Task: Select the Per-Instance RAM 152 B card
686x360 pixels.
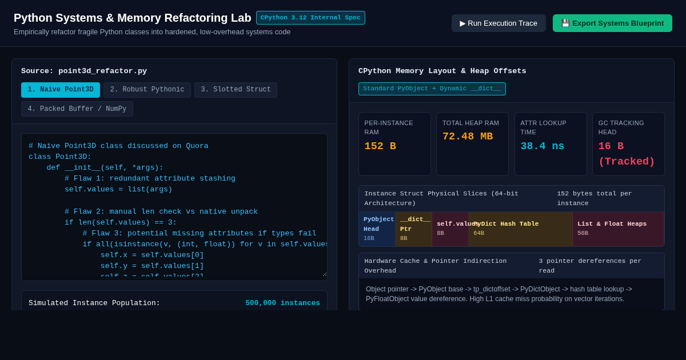Action: (x=394, y=144)
